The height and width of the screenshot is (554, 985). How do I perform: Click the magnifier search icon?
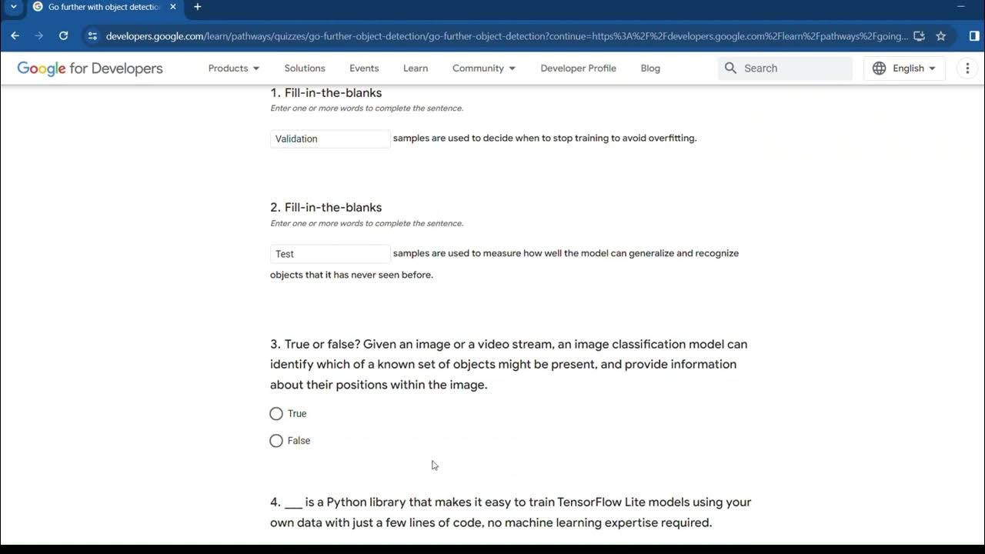click(x=730, y=68)
